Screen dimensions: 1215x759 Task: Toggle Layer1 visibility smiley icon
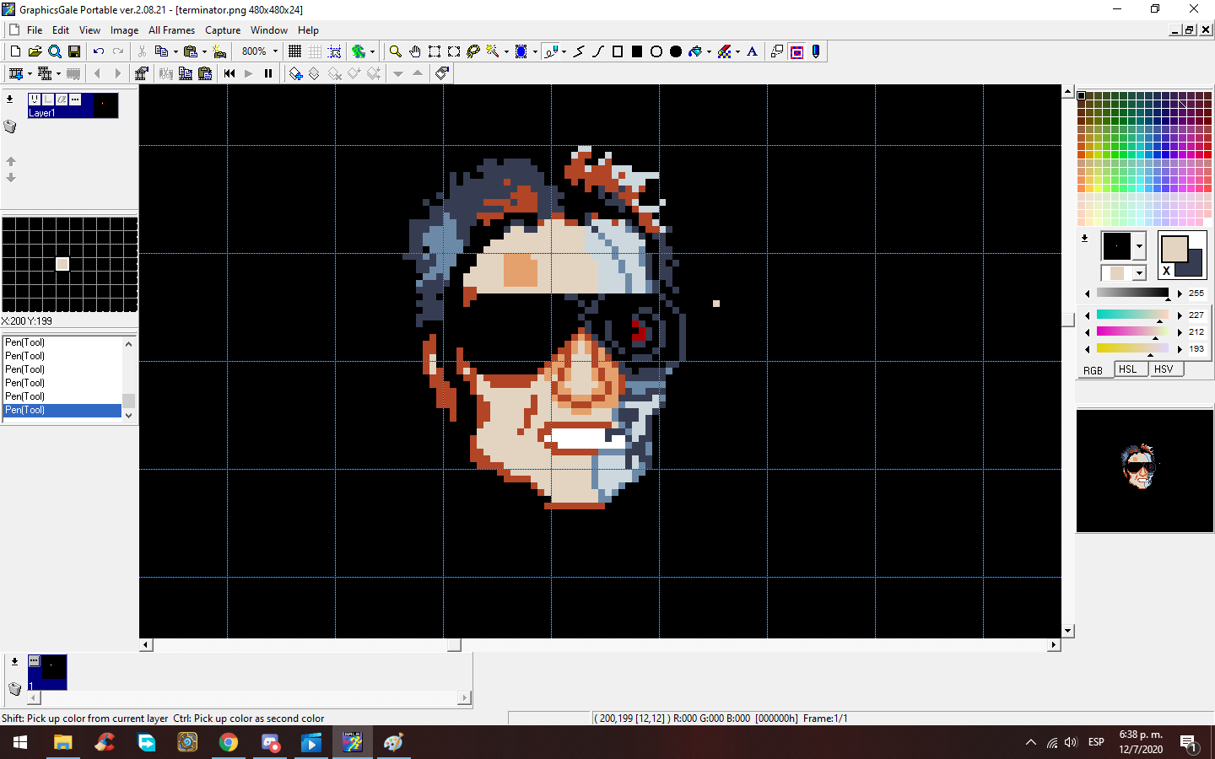35,100
